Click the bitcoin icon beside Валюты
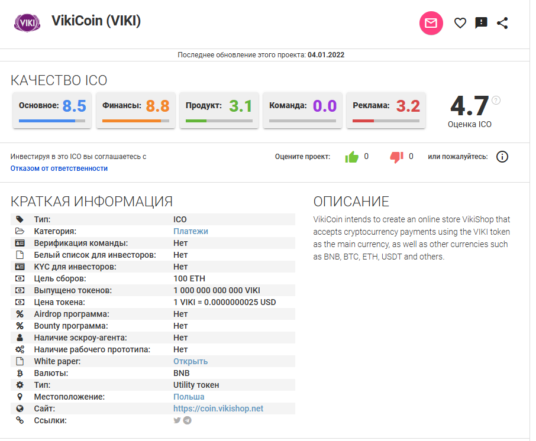The height and width of the screenshot is (441, 536). [x=20, y=373]
